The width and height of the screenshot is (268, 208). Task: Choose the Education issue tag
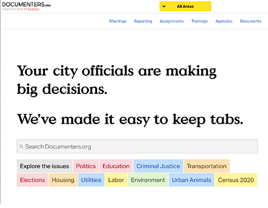point(116,166)
